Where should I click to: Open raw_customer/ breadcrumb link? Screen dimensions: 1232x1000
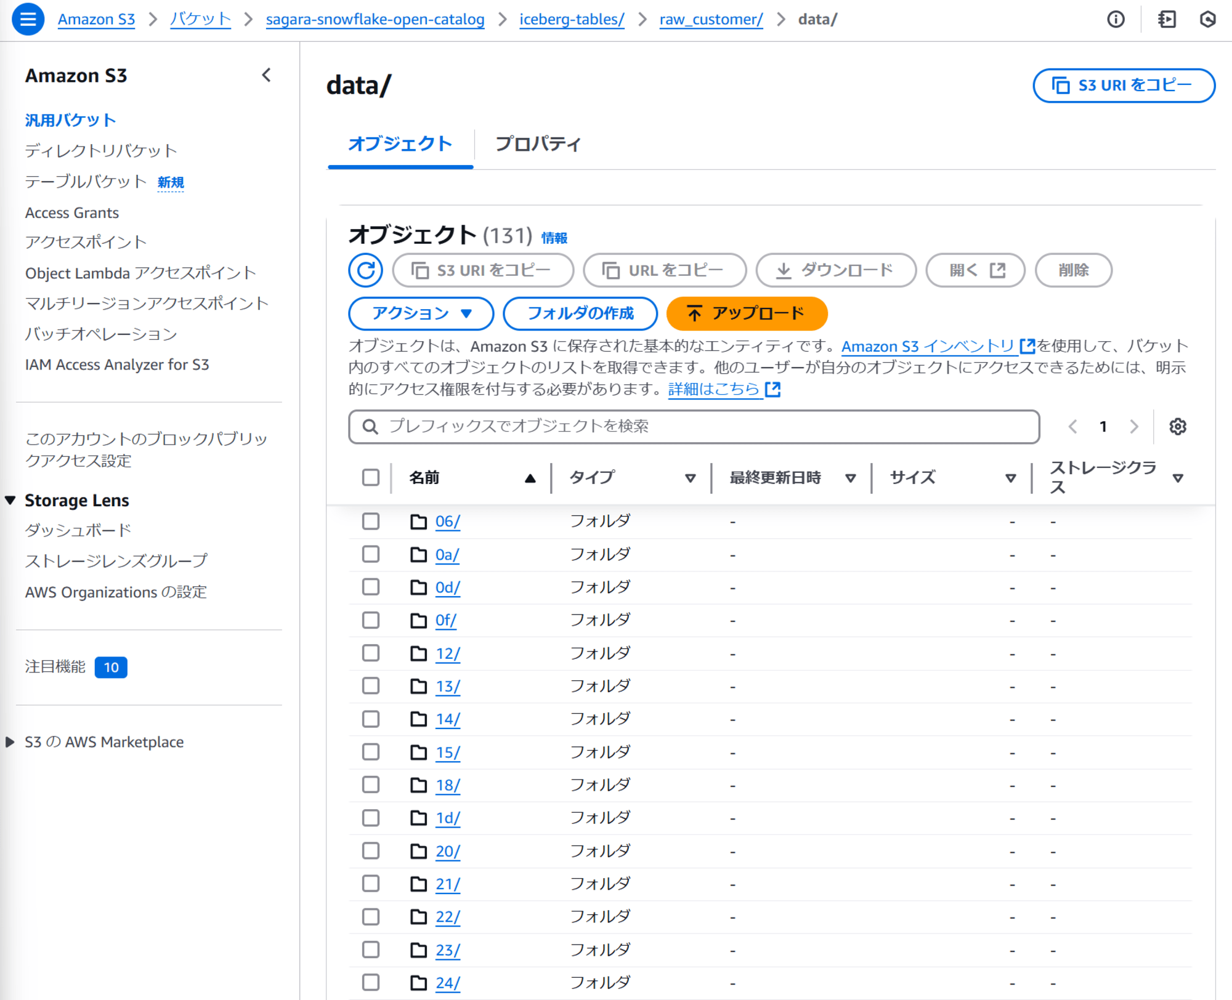point(711,19)
